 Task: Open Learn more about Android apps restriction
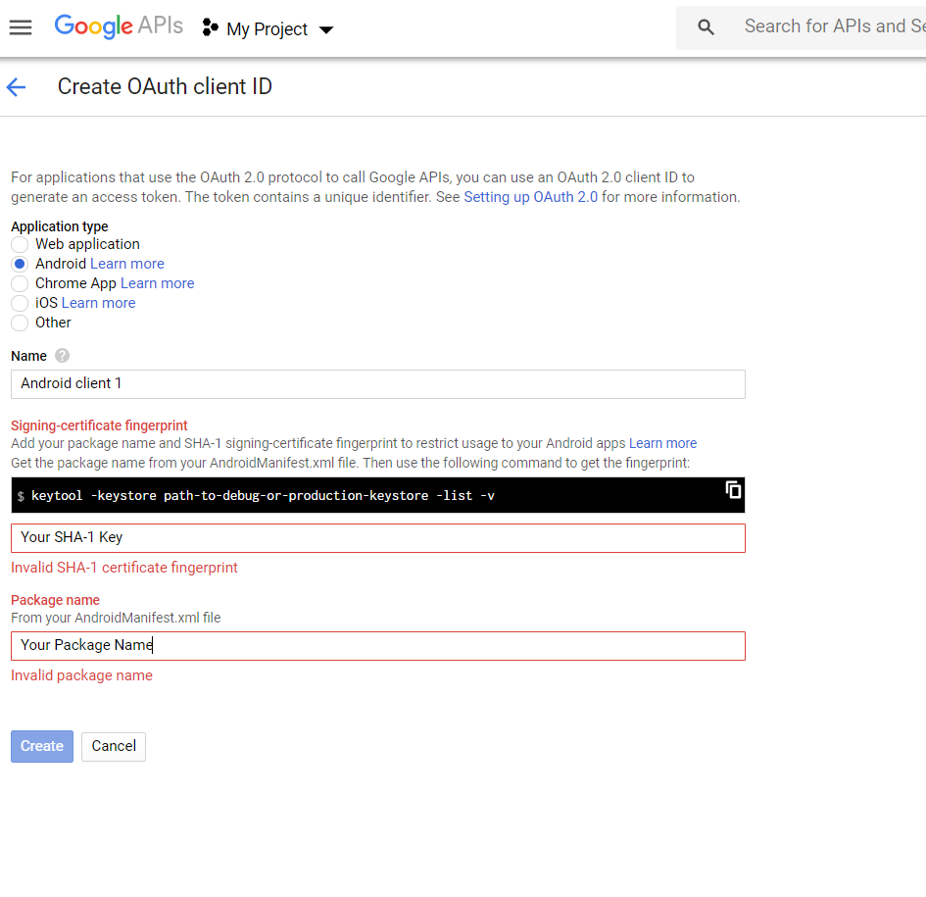pos(662,443)
